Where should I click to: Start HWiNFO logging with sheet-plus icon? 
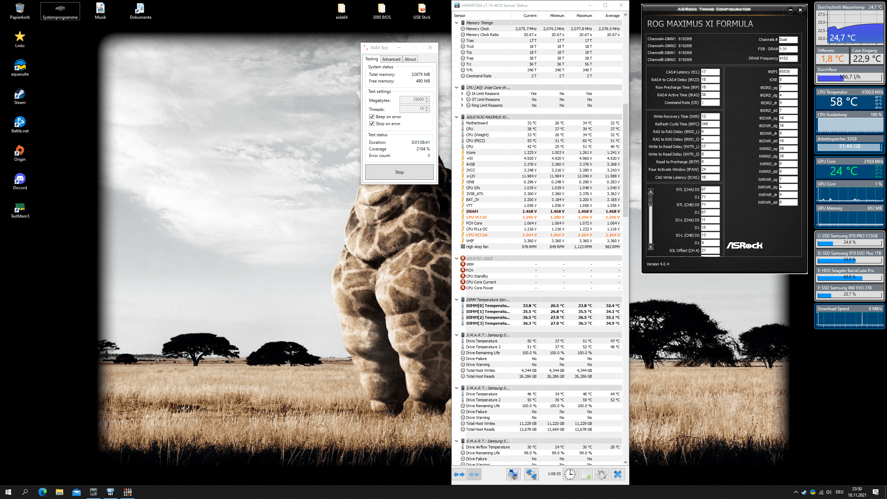[x=586, y=474]
